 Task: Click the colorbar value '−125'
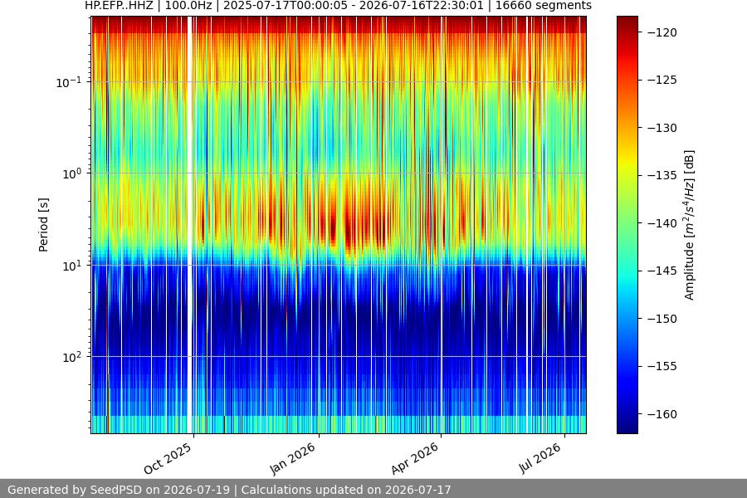pos(662,80)
